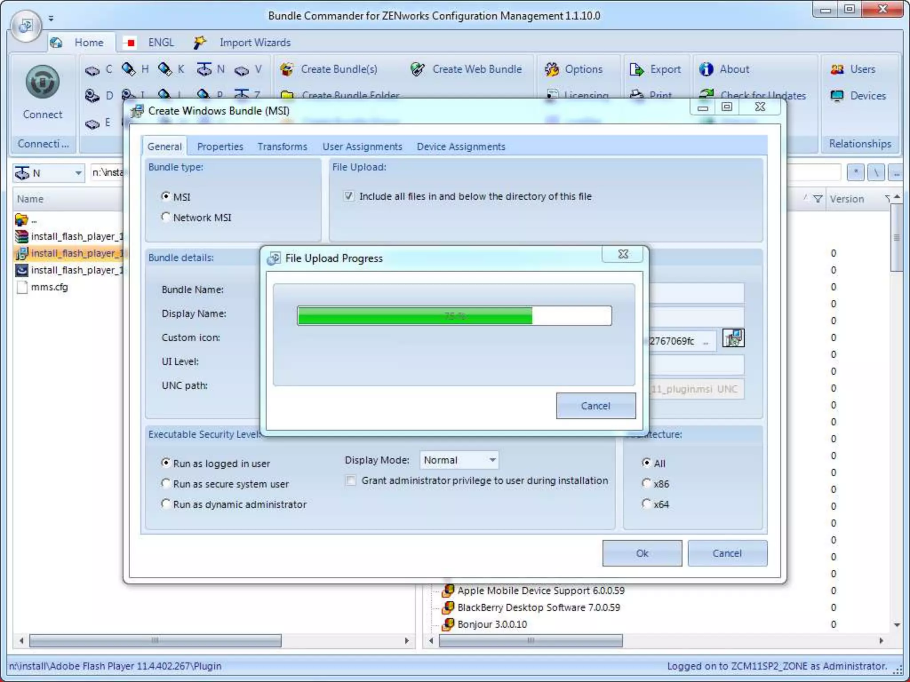The height and width of the screenshot is (682, 910).
Task: Select network drive N icon in ribbon
Action: coord(204,69)
